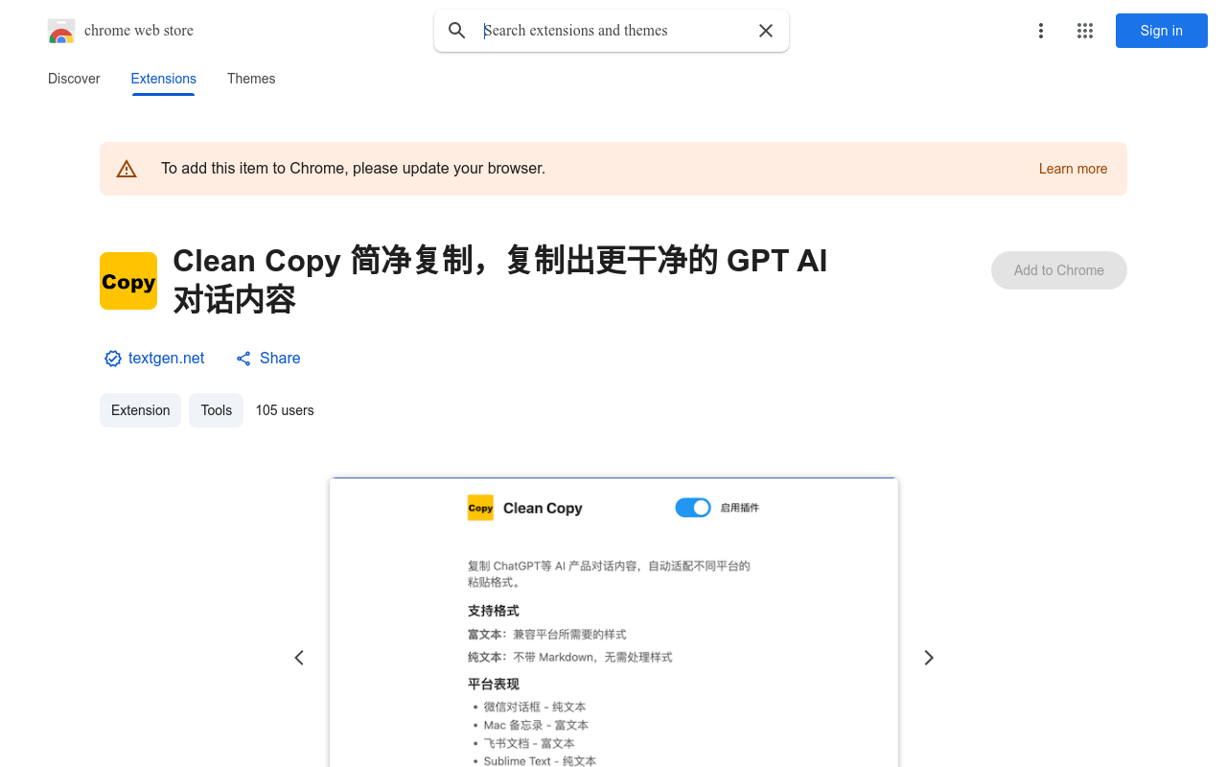Image resolution: width=1227 pixels, height=767 pixels.
Task: Click the Add to Chrome button
Action: pyautogui.click(x=1059, y=270)
